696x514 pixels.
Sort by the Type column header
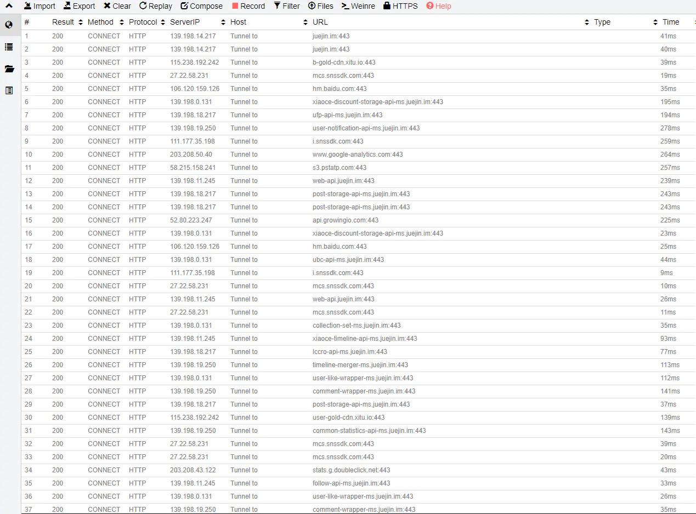click(x=625, y=22)
